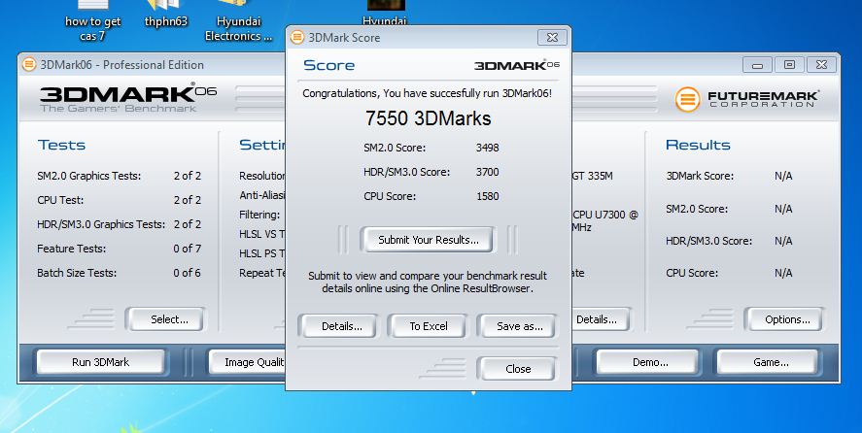Click 'Batch Size Tests:' label
The width and height of the screenshot is (862, 433).
[77, 273]
